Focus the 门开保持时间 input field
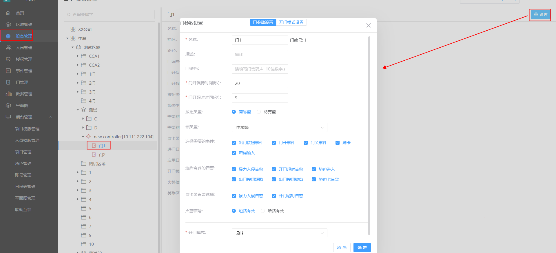 260,83
